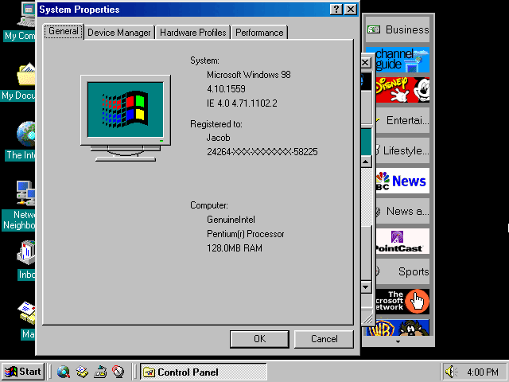The height and width of the screenshot is (382, 509).
Task: Close the background window's X button
Action: [366, 62]
